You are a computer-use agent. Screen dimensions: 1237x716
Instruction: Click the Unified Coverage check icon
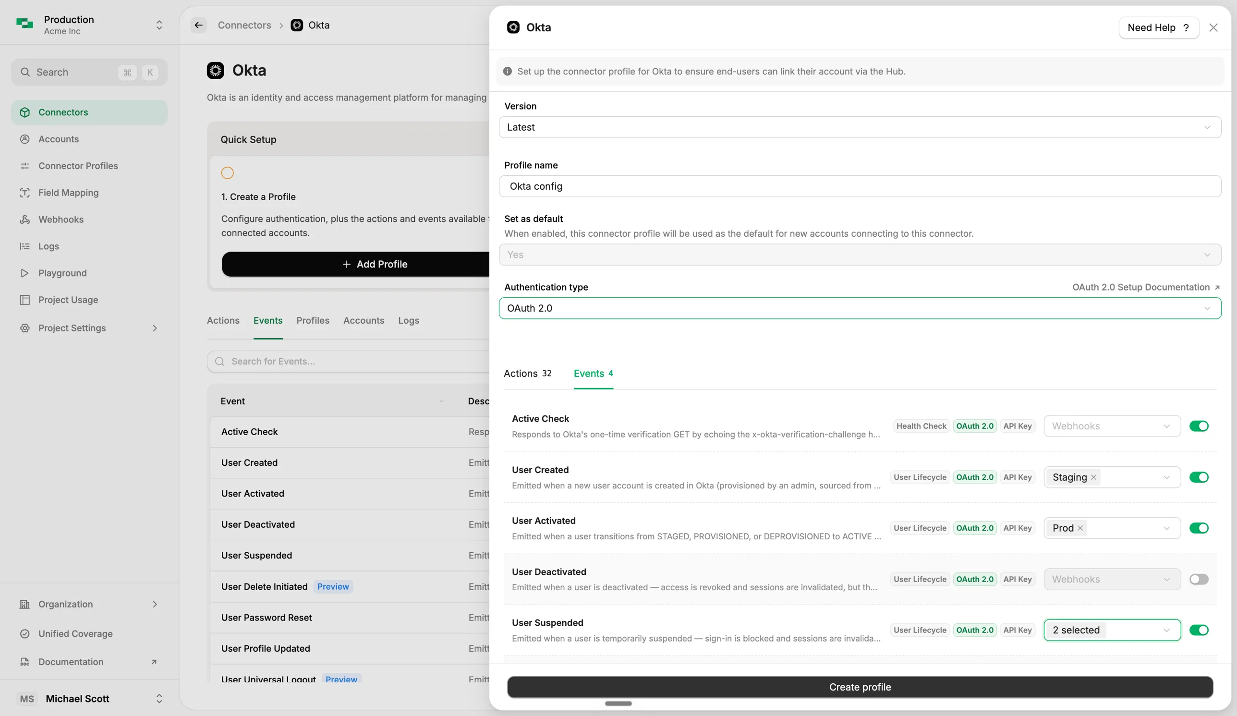[x=24, y=633]
